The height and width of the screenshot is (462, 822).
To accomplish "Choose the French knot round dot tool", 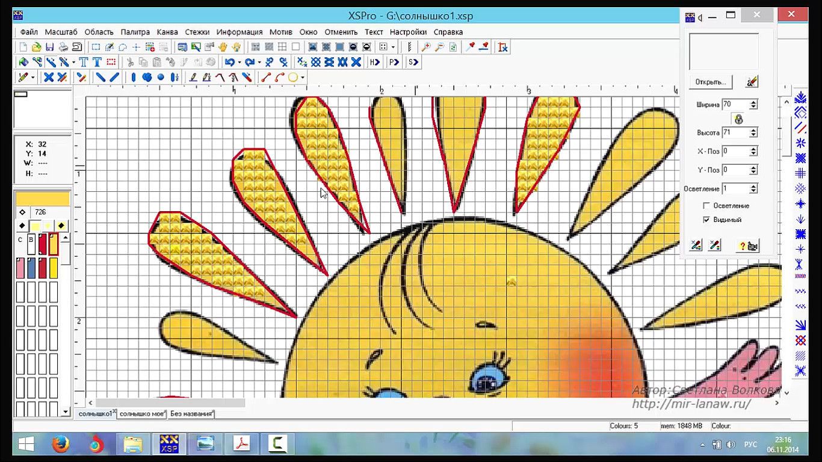I will [161, 77].
